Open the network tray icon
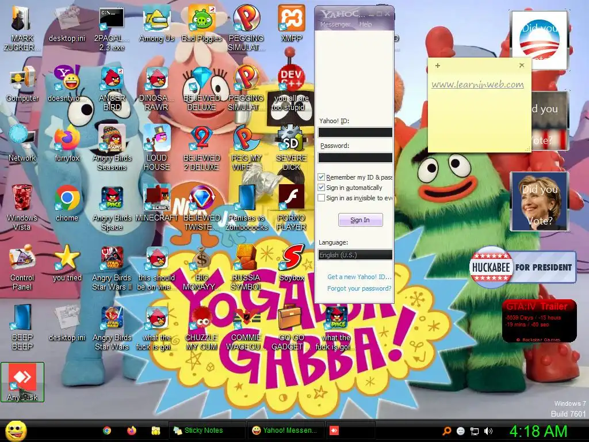Viewport: 589px width, 442px height. point(475,431)
